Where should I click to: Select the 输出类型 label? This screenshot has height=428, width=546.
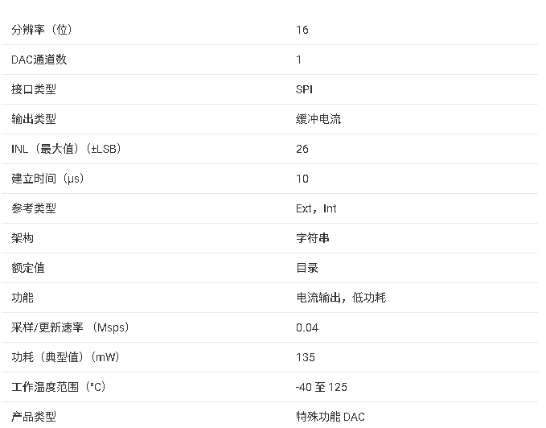click(x=34, y=119)
